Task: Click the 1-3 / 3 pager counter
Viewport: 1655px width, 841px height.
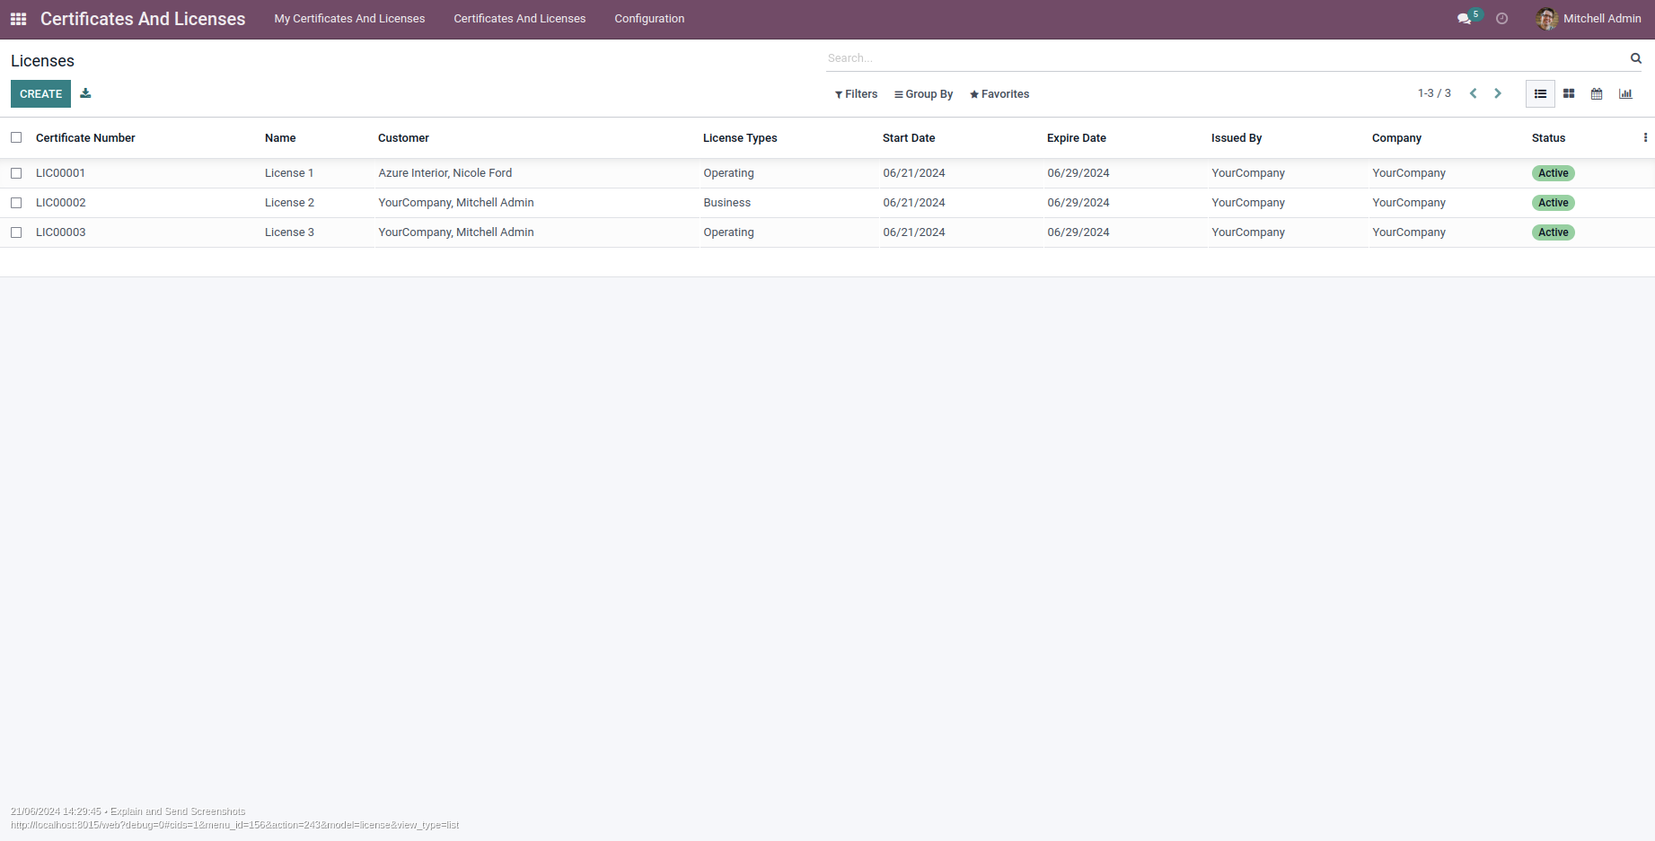Action: 1434,93
